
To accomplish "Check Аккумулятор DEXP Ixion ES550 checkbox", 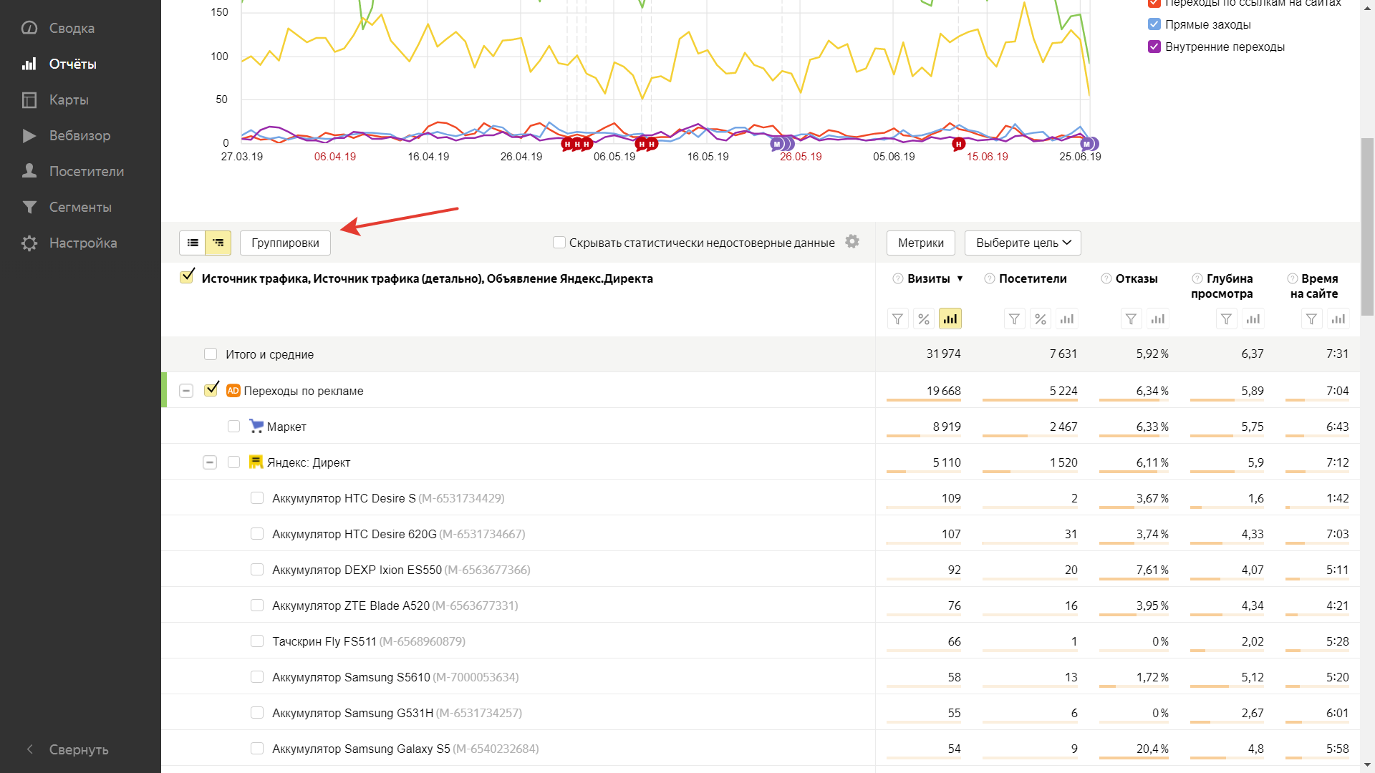I will 257,570.
